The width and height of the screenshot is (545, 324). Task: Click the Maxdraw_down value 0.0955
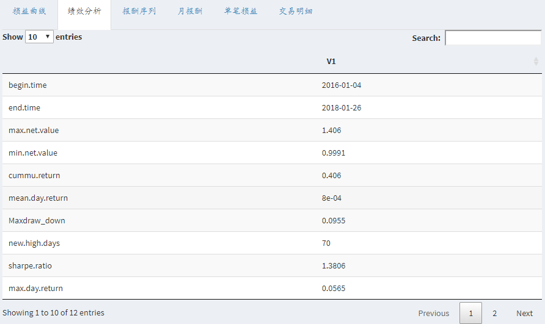pos(334,220)
